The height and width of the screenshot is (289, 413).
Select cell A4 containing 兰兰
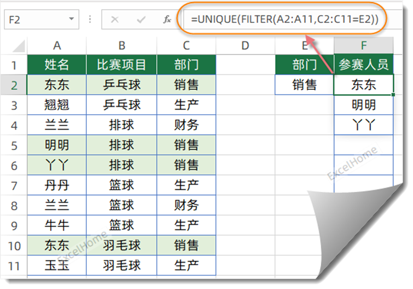click(57, 125)
